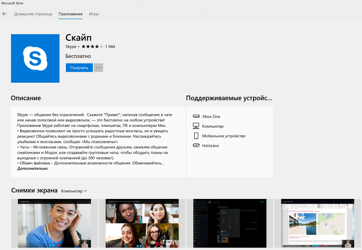Click the Снимки экрана heading

(x=35, y=190)
